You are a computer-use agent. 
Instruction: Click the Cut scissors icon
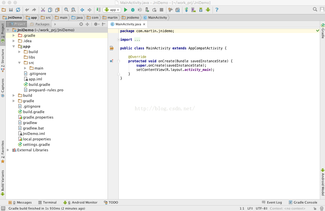[43, 10]
